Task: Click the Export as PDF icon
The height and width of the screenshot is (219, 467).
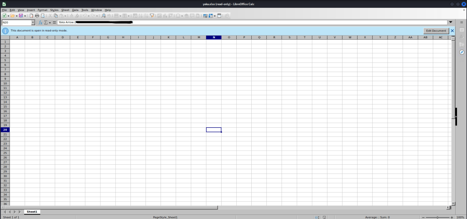Action: [31, 16]
